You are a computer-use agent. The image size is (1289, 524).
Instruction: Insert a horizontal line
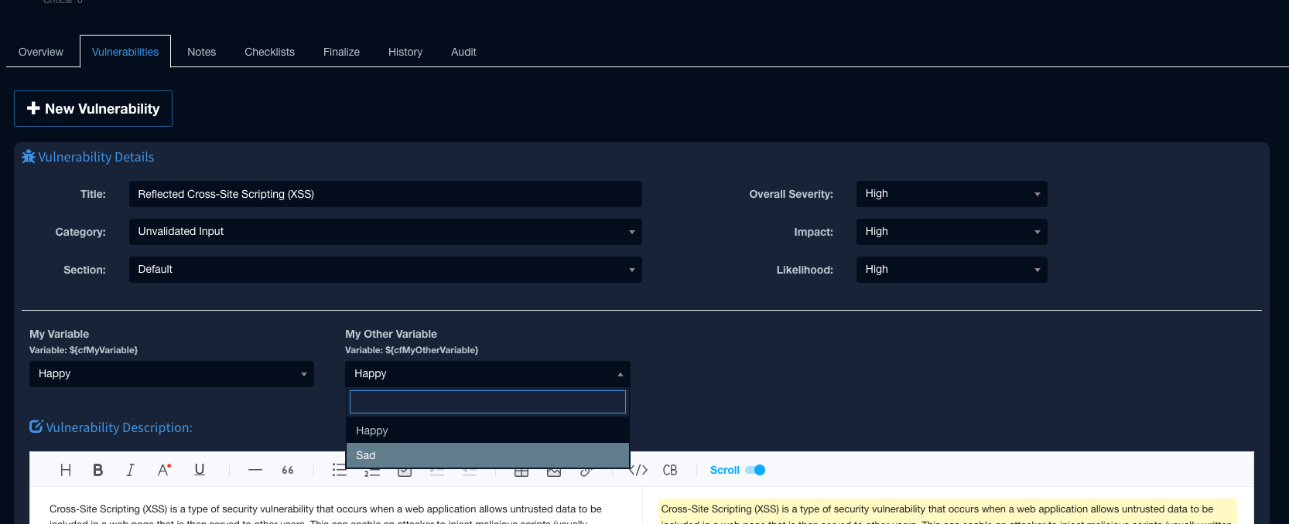tap(255, 470)
